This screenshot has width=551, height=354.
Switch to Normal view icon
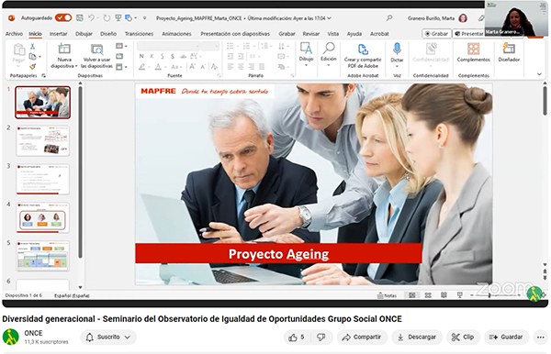click(x=411, y=295)
